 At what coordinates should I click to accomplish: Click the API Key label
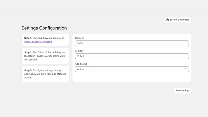click(79, 51)
